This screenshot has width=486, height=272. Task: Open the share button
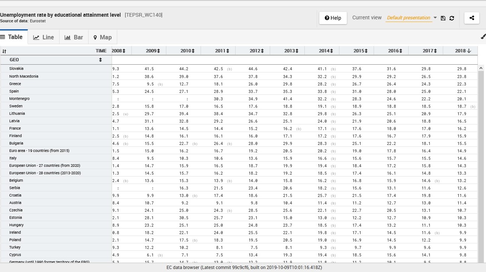[x=472, y=18]
